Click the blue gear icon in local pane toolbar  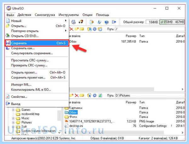pyautogui.click(x=94, y=95)
